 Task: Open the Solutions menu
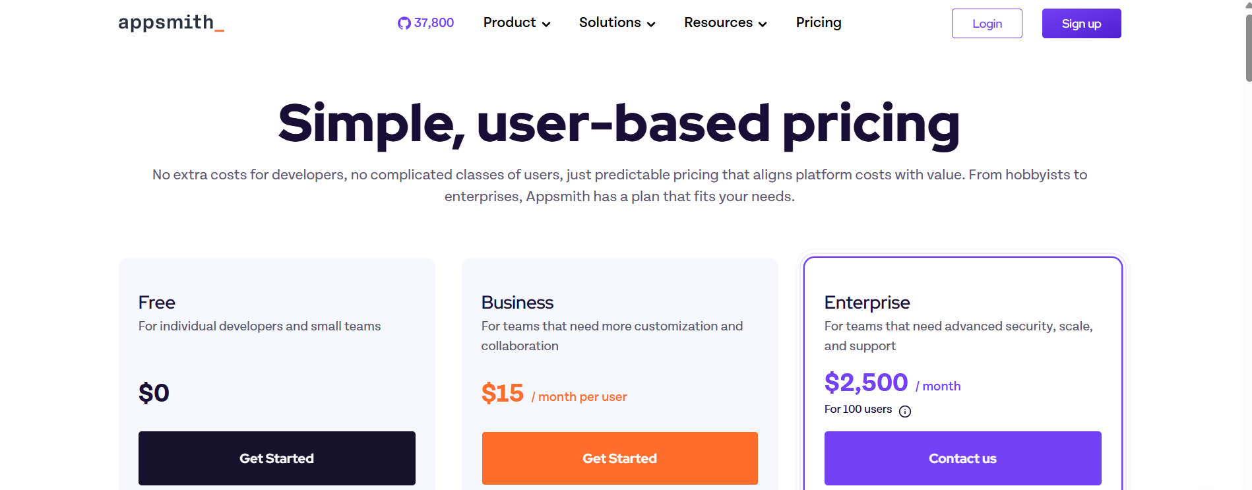pos(610,23)
